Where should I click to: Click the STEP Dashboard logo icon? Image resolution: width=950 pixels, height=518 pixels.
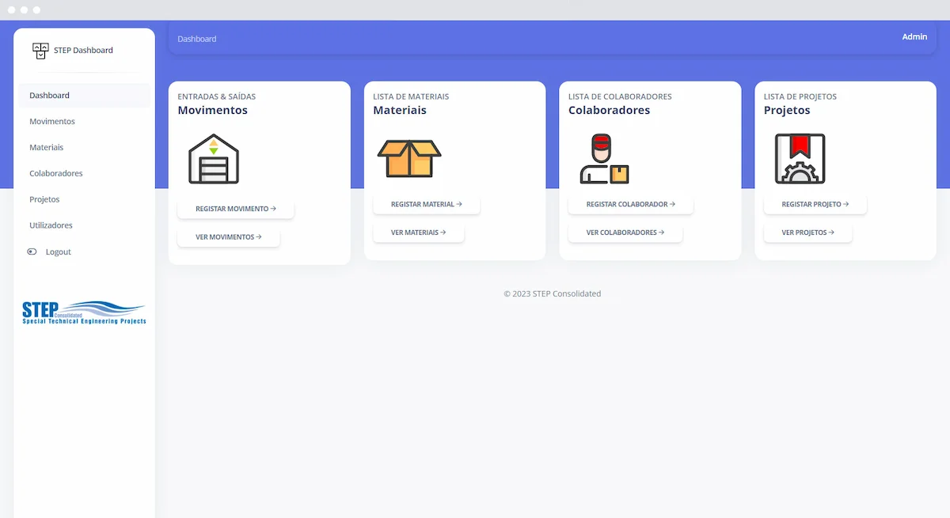[40, 50]
